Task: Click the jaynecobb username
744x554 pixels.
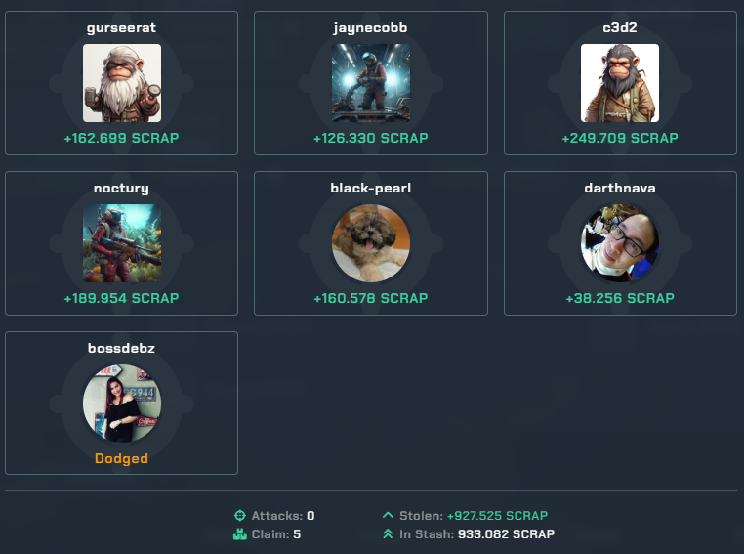Action: click(371, 28)
